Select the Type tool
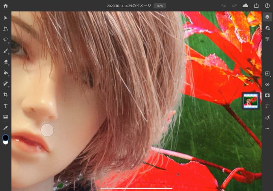Screen dimensions: 273x191 click(6, 106)
